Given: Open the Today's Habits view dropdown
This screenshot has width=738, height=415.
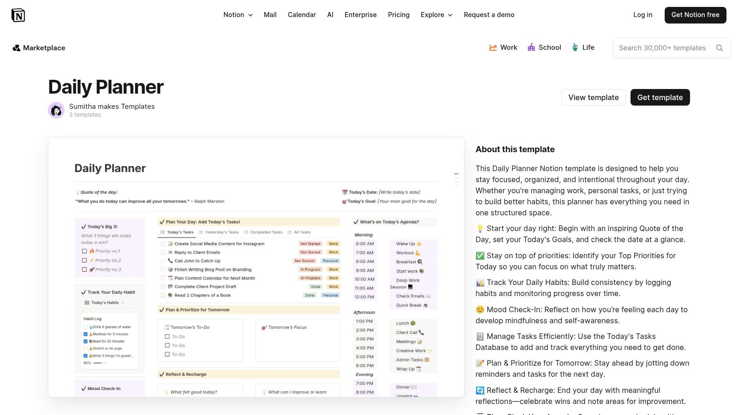Looking at the screenshot, I should [105, 303].
